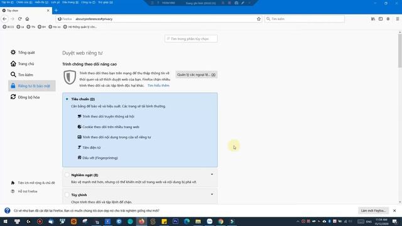Open Hỗ trợ Firefox link
402x226 pixels.
pos(24,191)
